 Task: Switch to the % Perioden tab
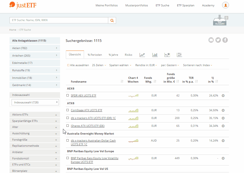[x=95, y=55]
